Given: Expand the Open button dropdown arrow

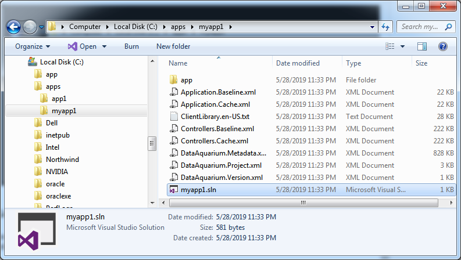Looking at the screenshot, I should (x=104, y=46).
